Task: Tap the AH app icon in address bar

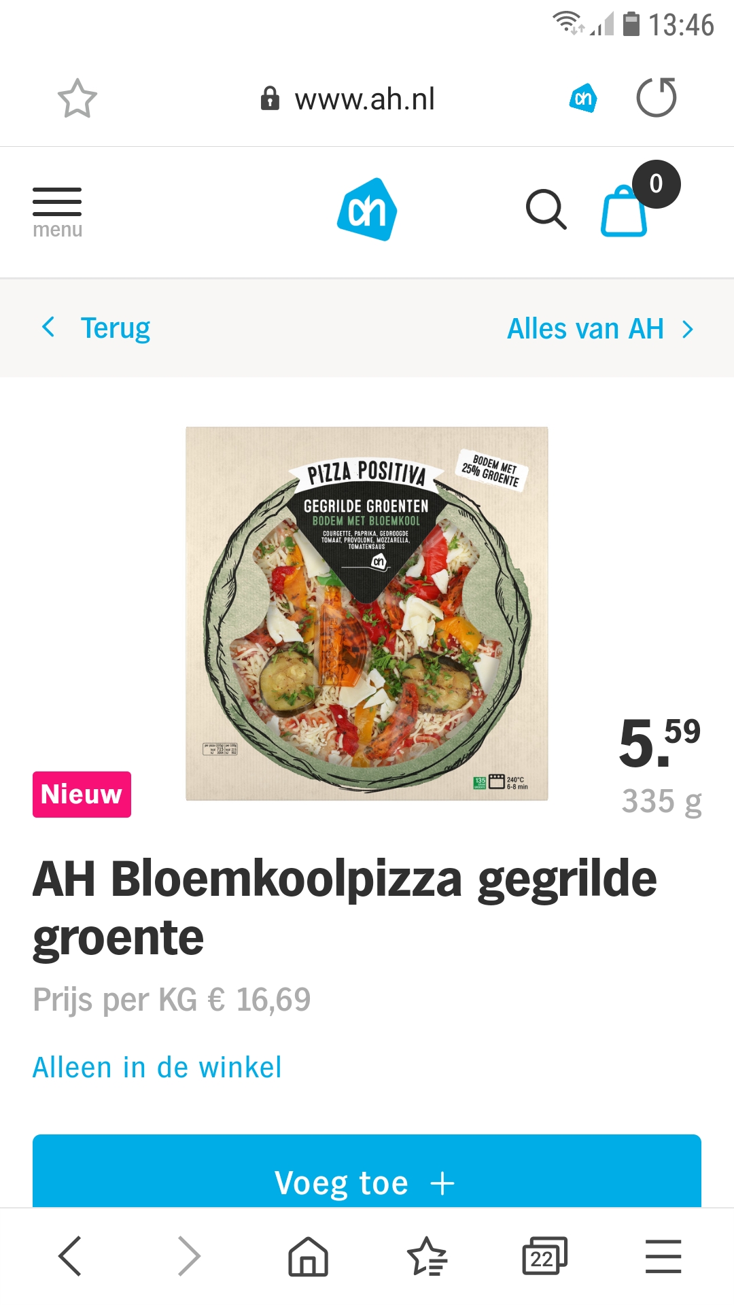Action: click(583, 98)
